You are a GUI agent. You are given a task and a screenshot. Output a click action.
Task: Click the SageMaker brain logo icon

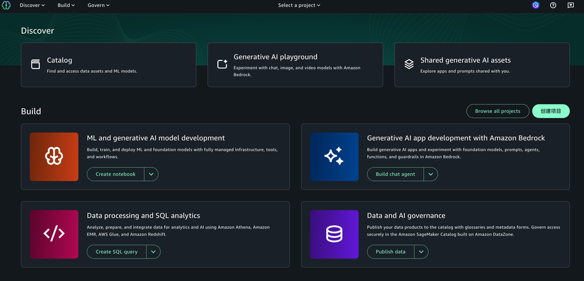(6, 5)
